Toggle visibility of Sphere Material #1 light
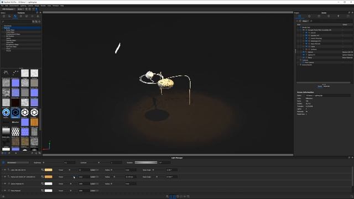 tap(5, 184)
